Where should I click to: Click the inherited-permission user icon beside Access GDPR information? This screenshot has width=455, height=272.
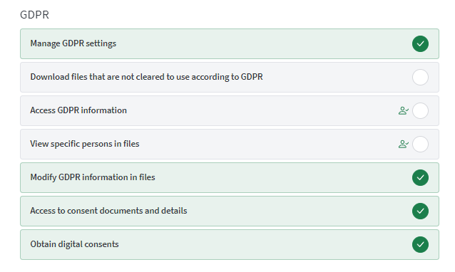pyautogui.click(x=404, y=110)
